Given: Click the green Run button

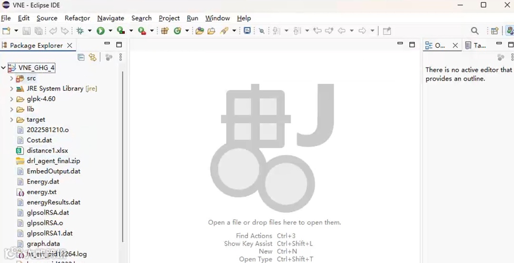Looking at the screenshot, I should tap(100, 31).
